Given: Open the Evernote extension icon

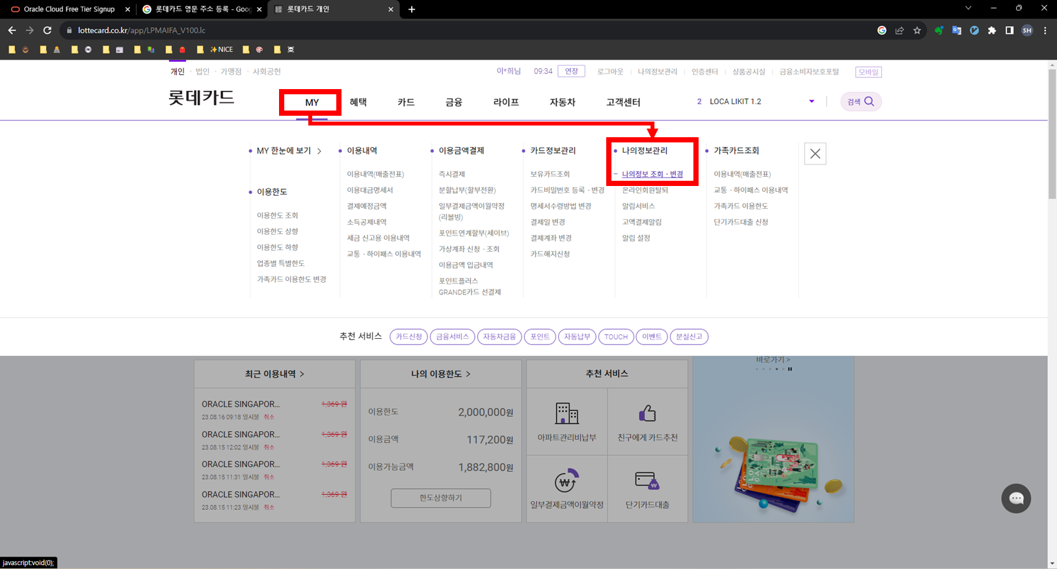Looking at the screenshot, I should click(x=939, y=30).
